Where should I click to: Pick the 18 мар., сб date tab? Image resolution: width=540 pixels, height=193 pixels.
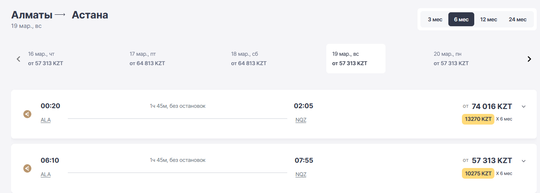(x=249, y=59)
